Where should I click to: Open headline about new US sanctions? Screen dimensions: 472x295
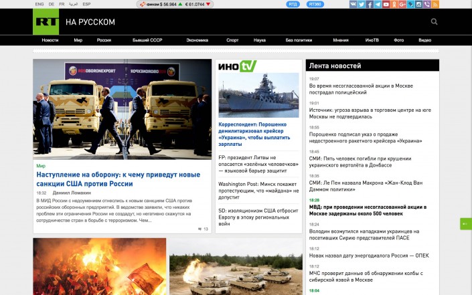coord(118,179)
